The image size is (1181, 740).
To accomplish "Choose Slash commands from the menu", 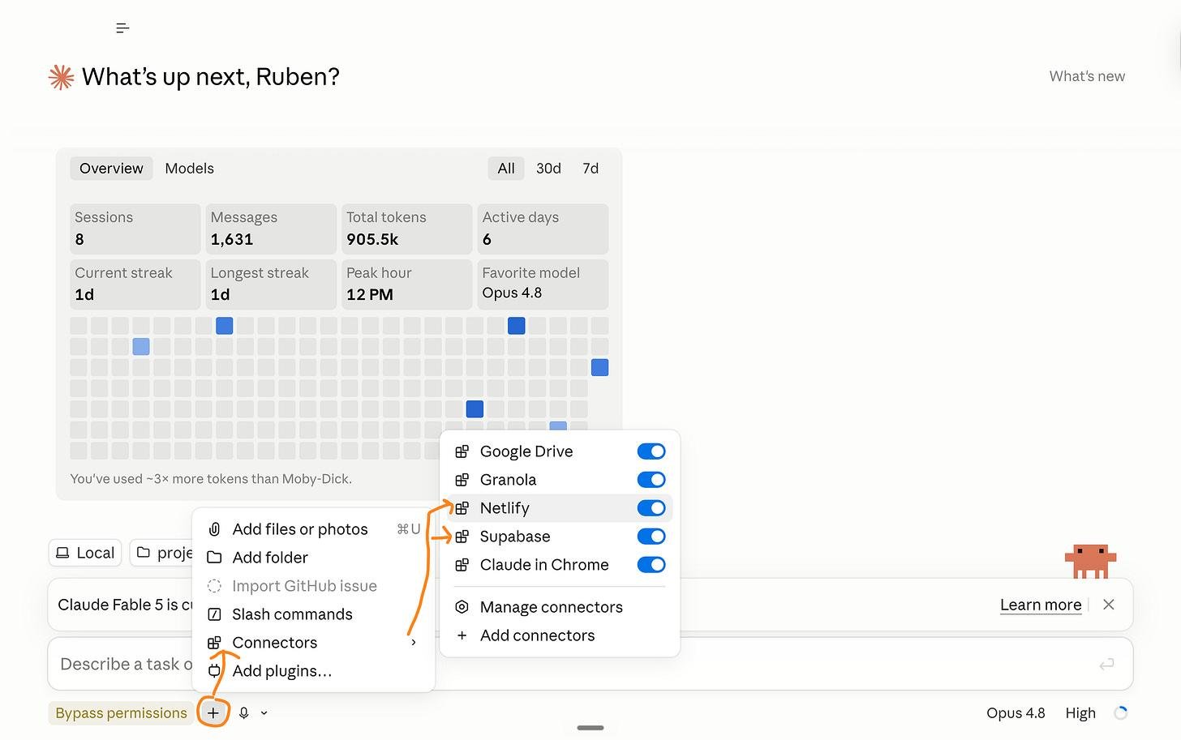I will pos(314,614).
